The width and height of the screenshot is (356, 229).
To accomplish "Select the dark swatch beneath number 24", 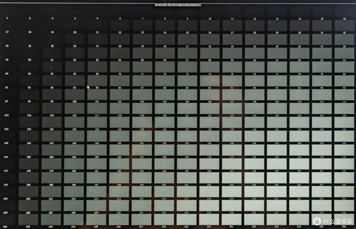I will coord(165,39).
